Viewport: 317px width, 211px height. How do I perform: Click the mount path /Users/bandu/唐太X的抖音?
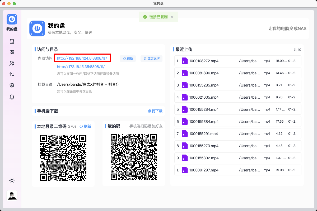tap(88, 84)
